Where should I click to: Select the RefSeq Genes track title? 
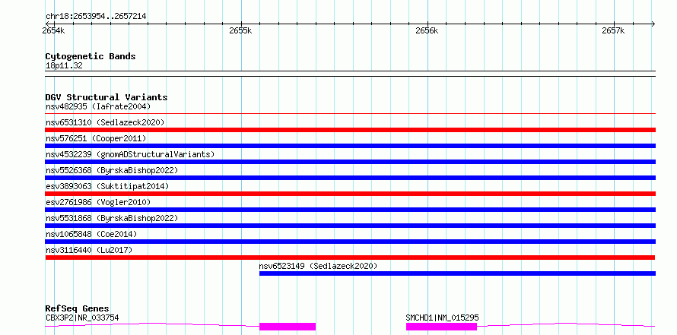click(78, 308)
